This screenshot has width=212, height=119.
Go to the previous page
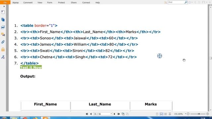(x=91, y=114)
